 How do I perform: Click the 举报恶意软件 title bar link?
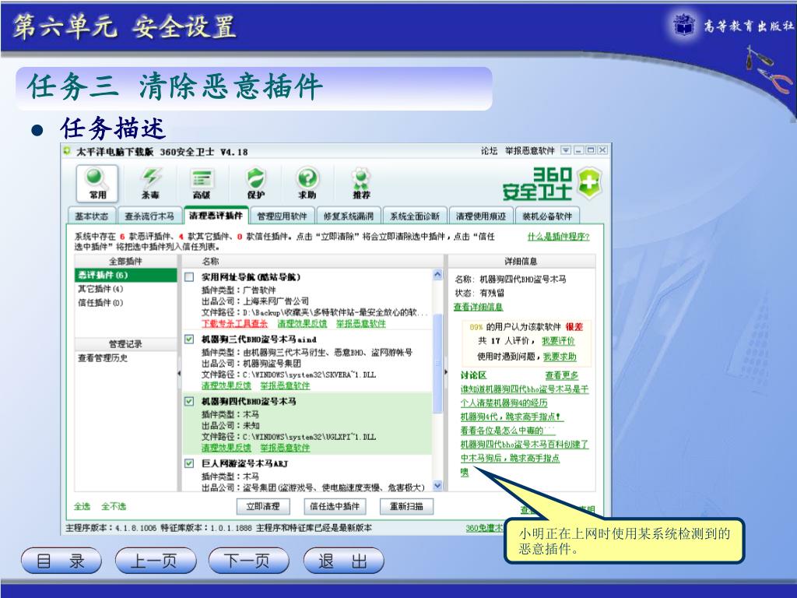point(529,151)
